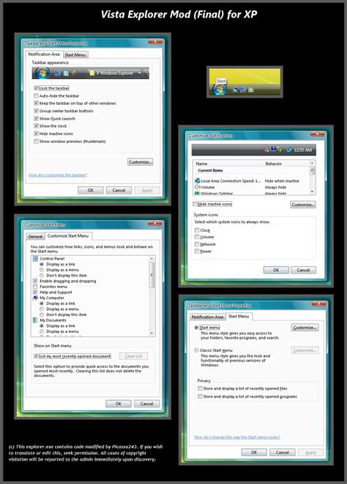Screen dimensions: 347x484
Task: Click the middle blue window icon in the yellow preview's quick launch
Action: 243,89
